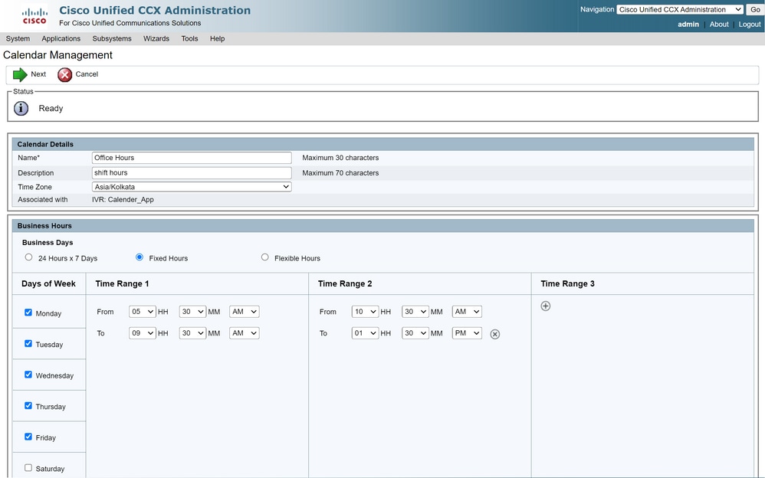Click the Business Days label

(48, 242)
